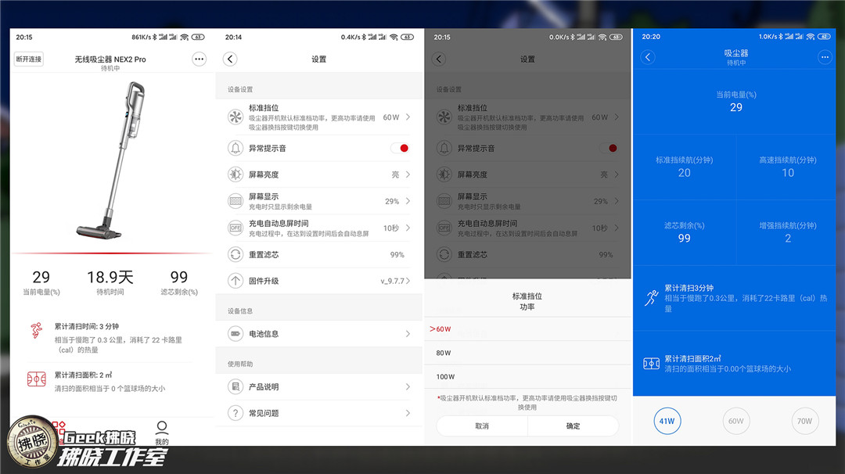The width and height of the screenshot is (845, 474).
Task: Select the 70W mode circle
Action: [x=804, y=422]
